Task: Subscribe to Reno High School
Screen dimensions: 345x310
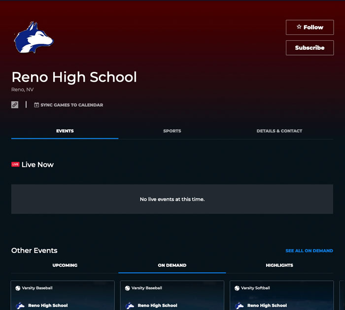Action: 310,48
